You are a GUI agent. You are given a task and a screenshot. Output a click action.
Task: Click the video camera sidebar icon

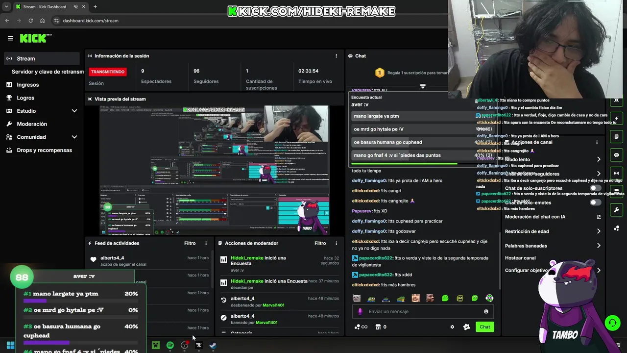pyautogui.click(x=616, y=191)
